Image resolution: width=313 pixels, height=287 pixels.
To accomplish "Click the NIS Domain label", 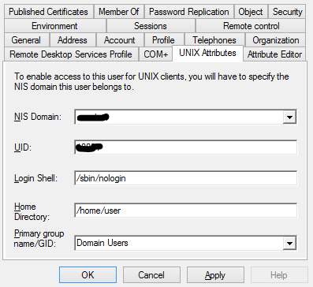I will (x=38, y=117).
